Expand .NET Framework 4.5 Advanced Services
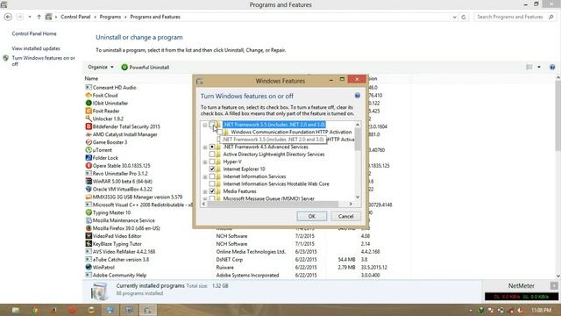The image size is (561, 316). pos(205,147)
